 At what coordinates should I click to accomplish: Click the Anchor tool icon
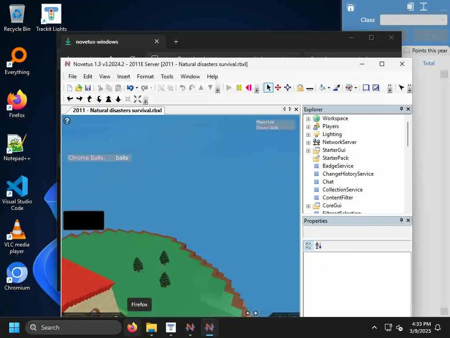[x=310, y=89]
